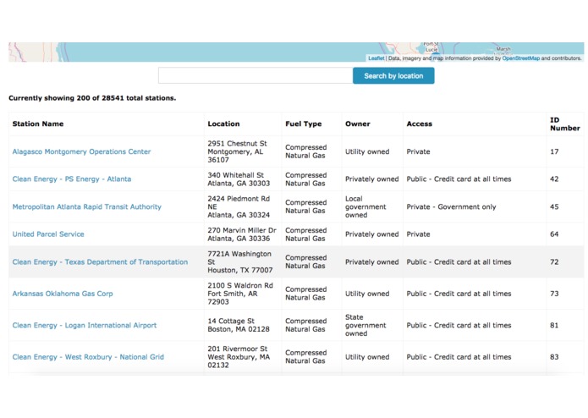Open United Parcel Service station link
Image resolution: width=588 pixels, height=418 pixels.
click(x=48, y=234)
